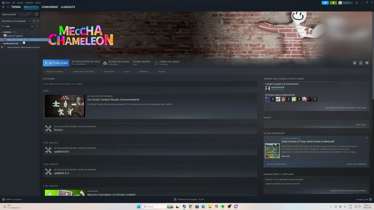Viewport: 374px width, 210px height.
Task: Open the Productos menu
Action: [29, 3]
